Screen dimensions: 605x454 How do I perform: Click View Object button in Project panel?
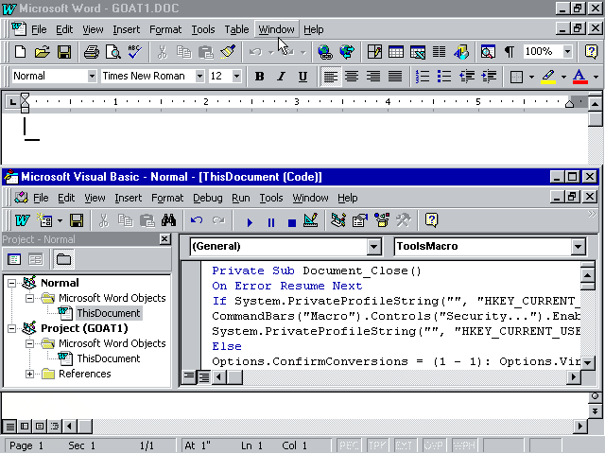[x=36, y=259]
